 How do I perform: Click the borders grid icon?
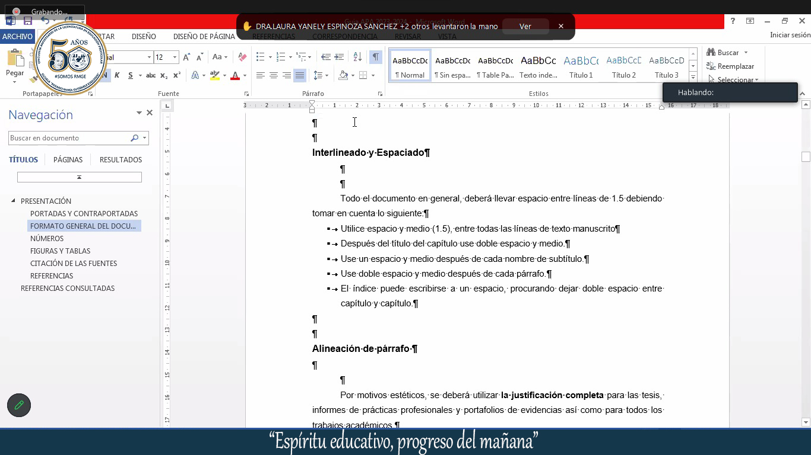tap(363, 75)
